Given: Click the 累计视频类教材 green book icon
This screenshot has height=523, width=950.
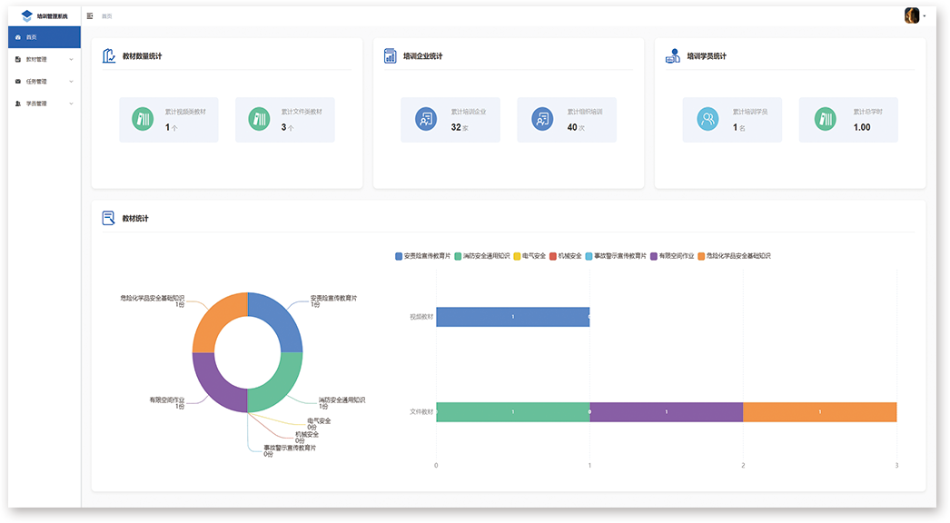Looking at the screenshot, I should [x=143, y=119].
